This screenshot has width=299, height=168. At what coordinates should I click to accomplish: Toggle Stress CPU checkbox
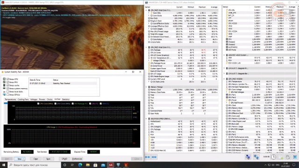click(8, 79)
